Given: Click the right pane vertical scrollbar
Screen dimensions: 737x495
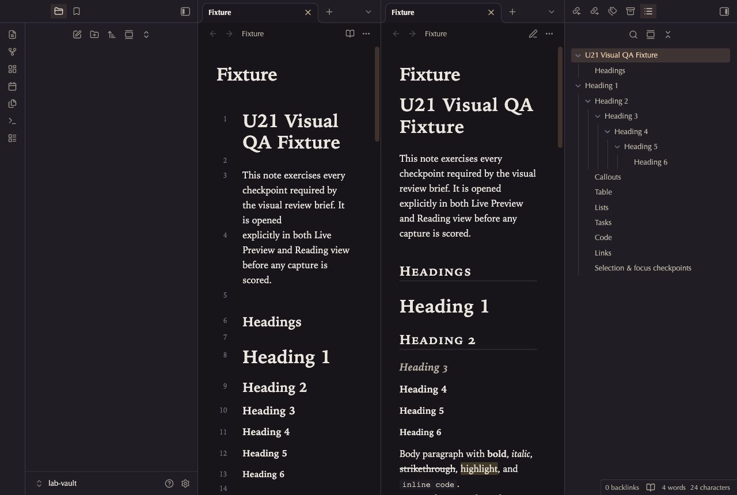Looking at the screenshot, I should click(x=560, y=98).
